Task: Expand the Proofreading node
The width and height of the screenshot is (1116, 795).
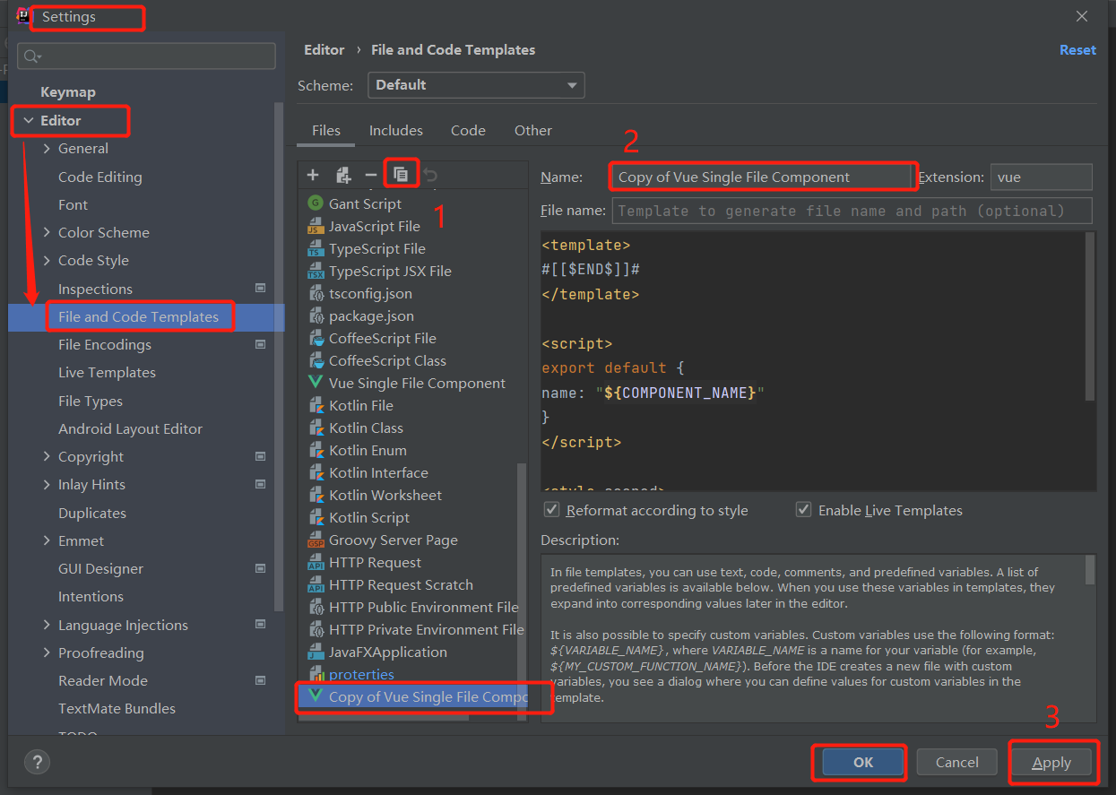Action: [47, 652]
